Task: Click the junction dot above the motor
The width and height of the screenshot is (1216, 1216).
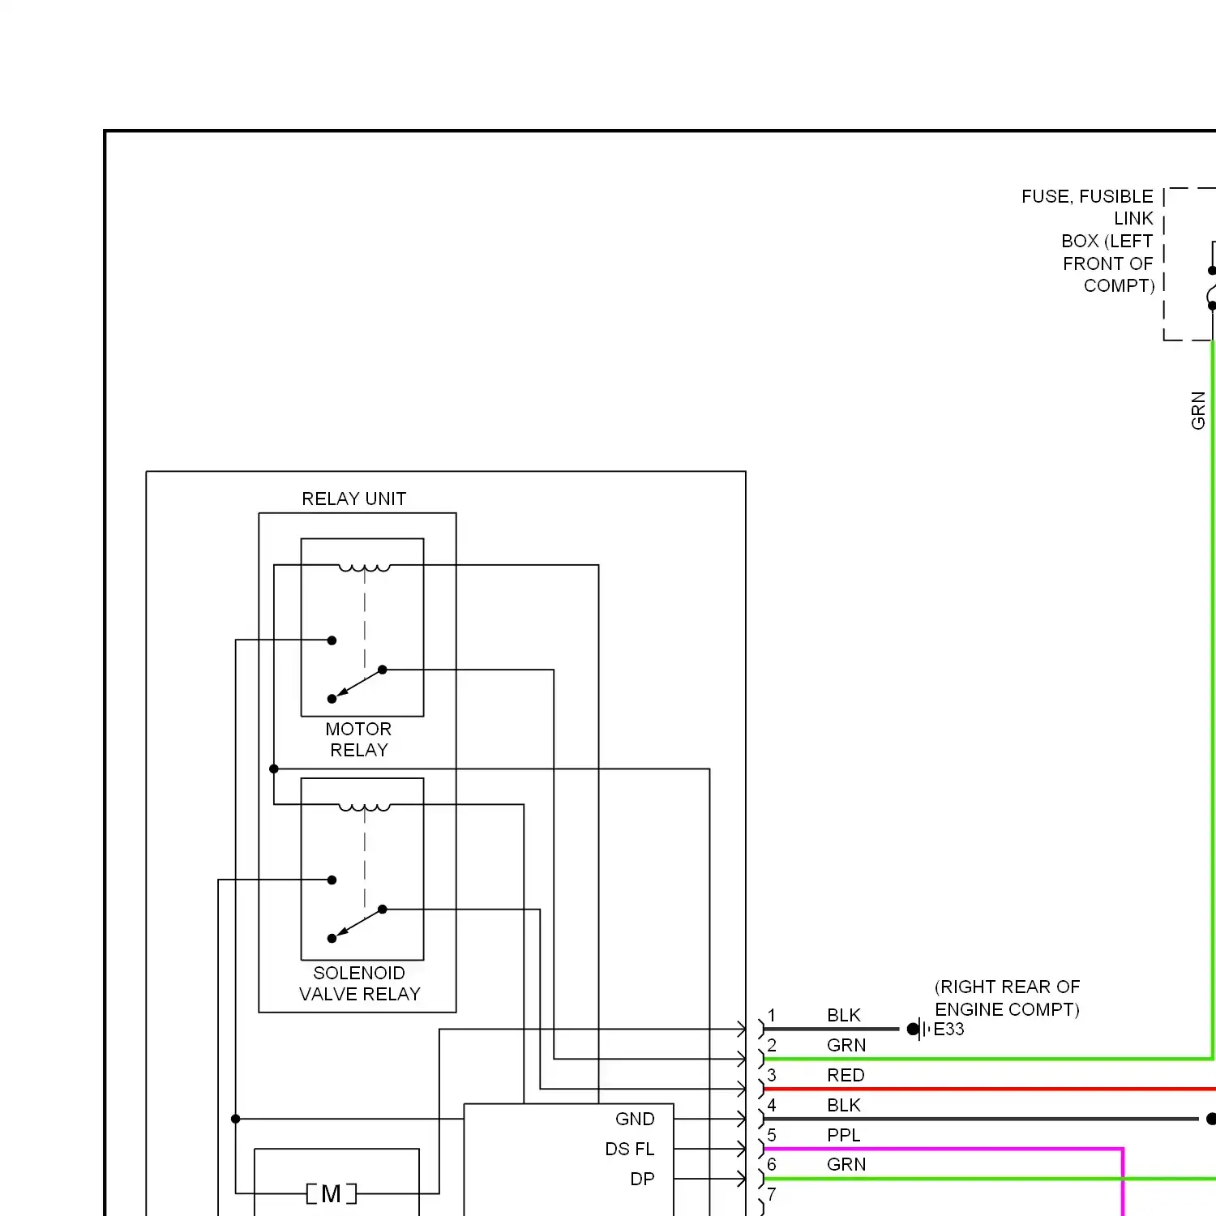Action: pyautogui.click(x=235, y=1119)
